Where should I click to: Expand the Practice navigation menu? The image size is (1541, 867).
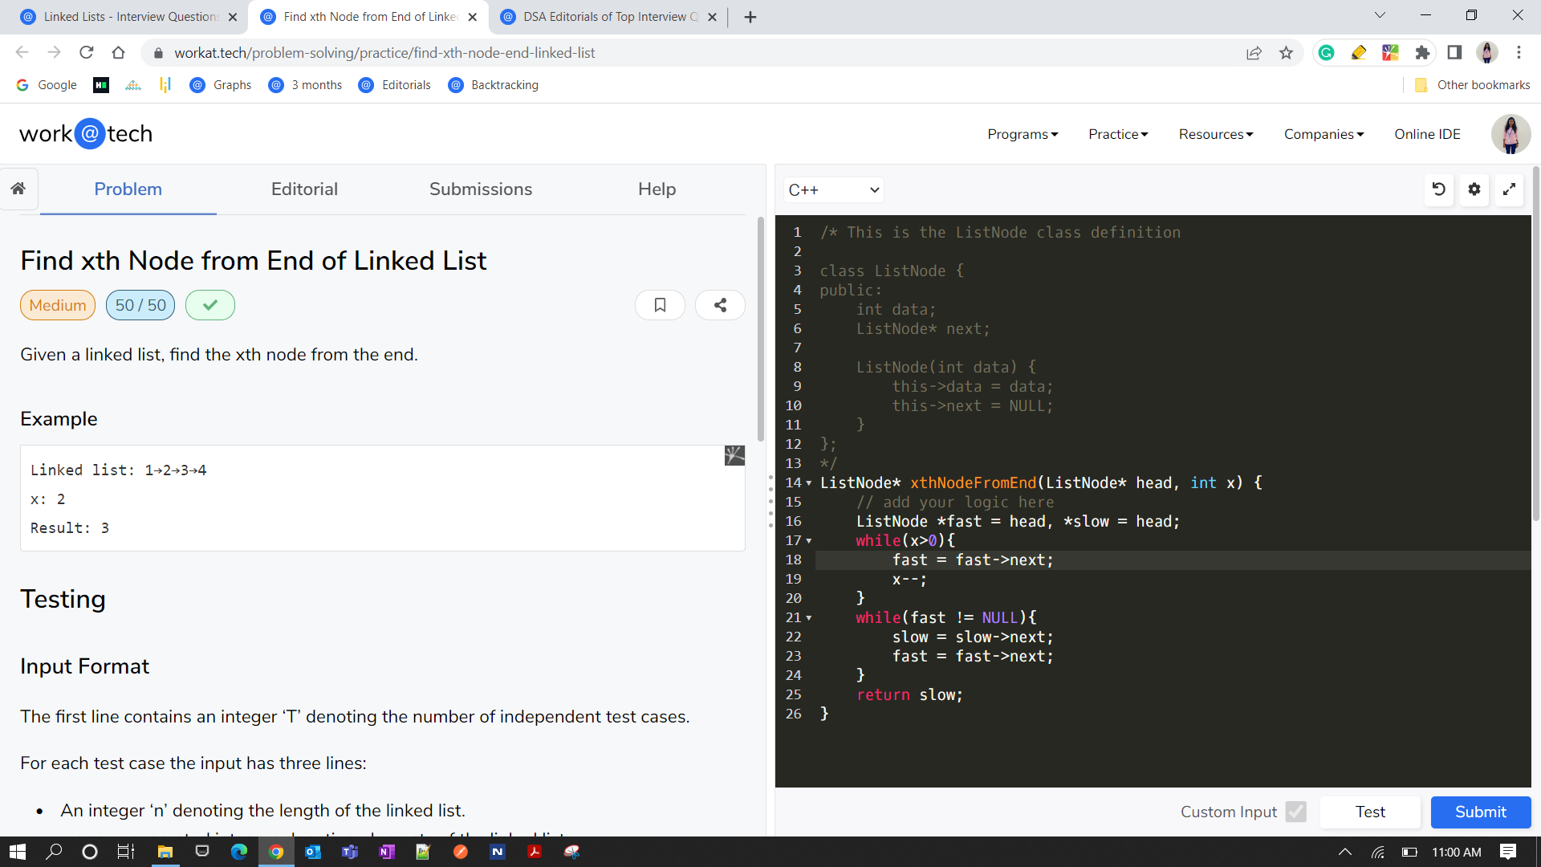1120,133
